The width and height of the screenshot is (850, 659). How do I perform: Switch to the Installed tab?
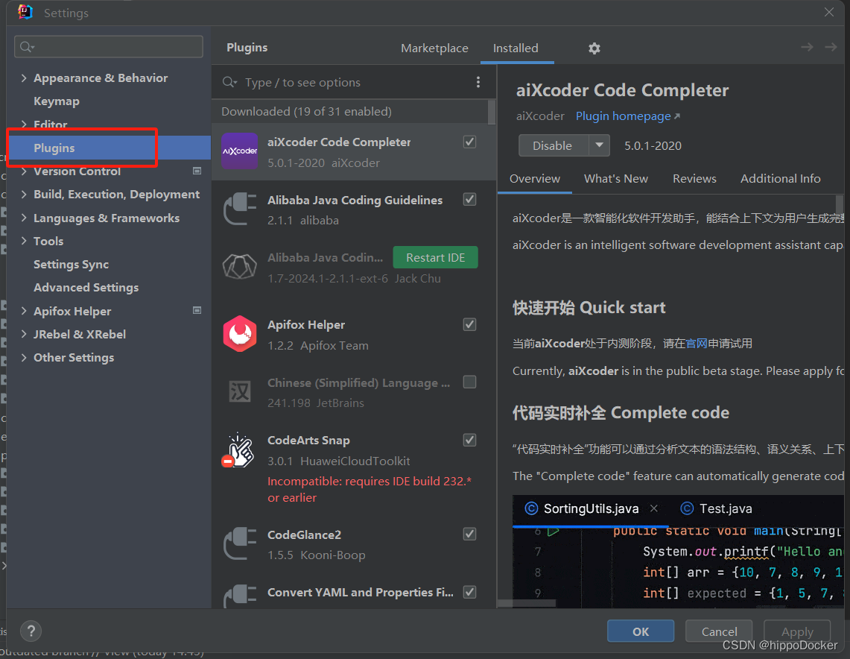tap(516, 48)
